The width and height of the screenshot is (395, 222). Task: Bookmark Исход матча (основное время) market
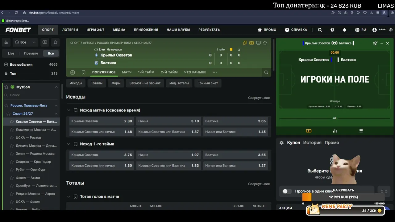[75, 110]
